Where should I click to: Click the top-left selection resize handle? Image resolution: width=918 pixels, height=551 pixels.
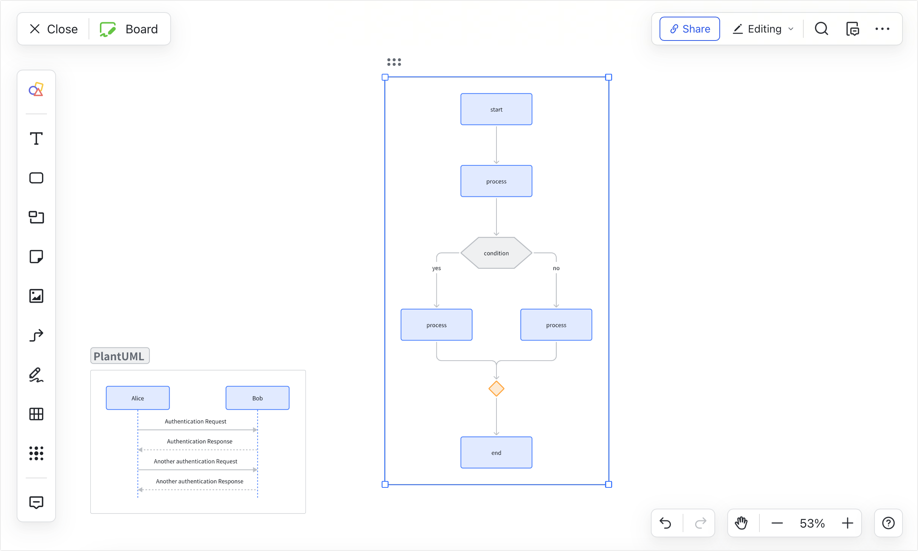point(385,77)
